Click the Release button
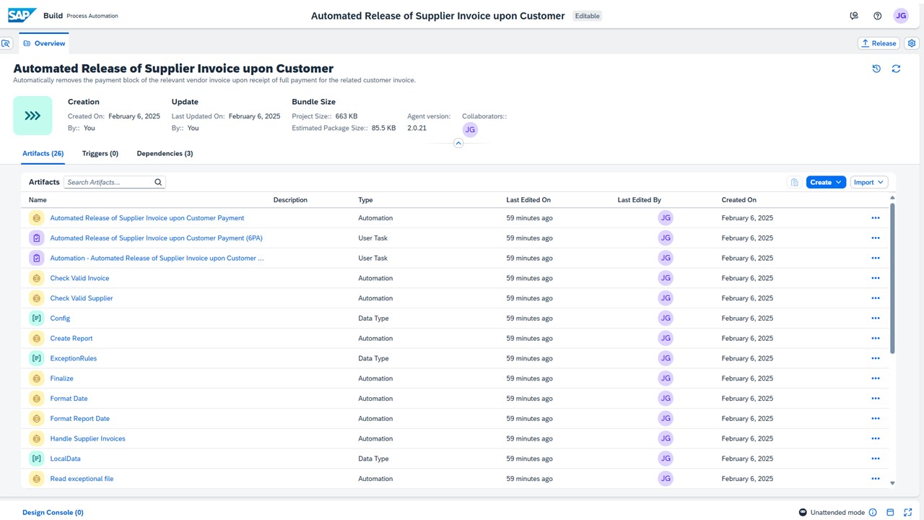924x520 pixels. tap(878, 43)
